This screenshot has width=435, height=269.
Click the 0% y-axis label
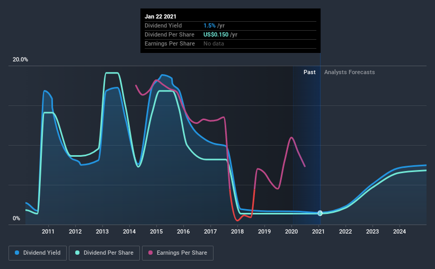pos(16,219)
